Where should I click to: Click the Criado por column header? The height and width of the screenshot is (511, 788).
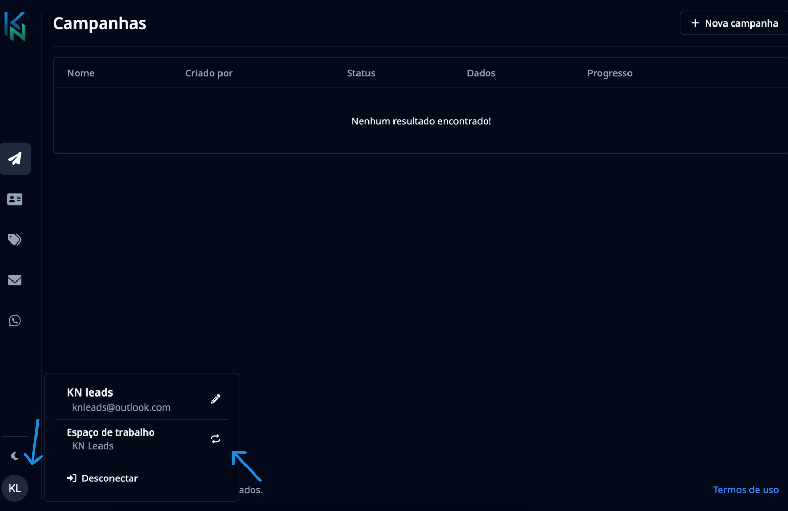209,73
